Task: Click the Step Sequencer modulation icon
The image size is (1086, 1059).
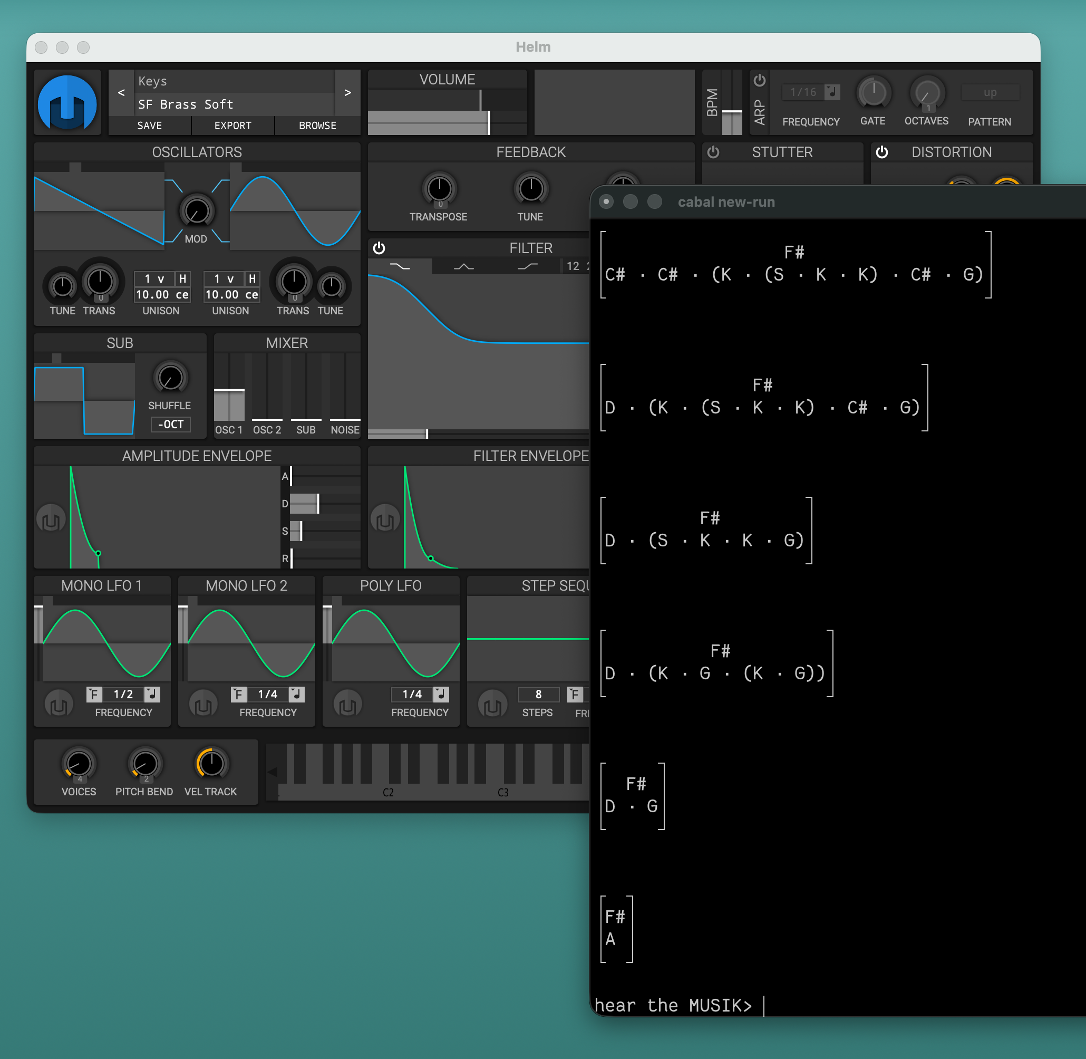Action: click(x=492, y=704)
